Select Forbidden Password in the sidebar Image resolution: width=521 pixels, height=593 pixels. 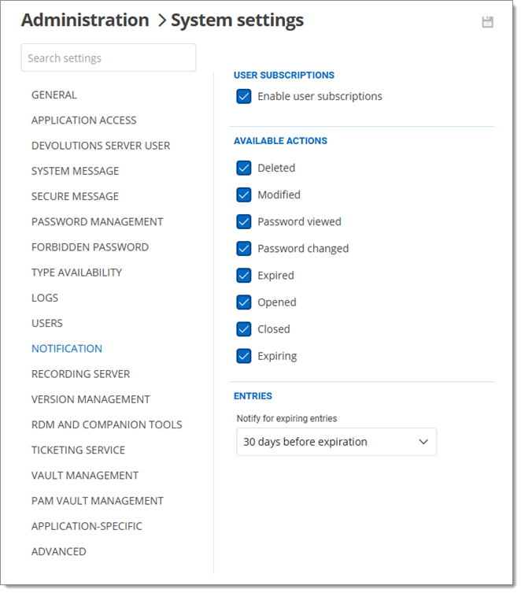91,247
